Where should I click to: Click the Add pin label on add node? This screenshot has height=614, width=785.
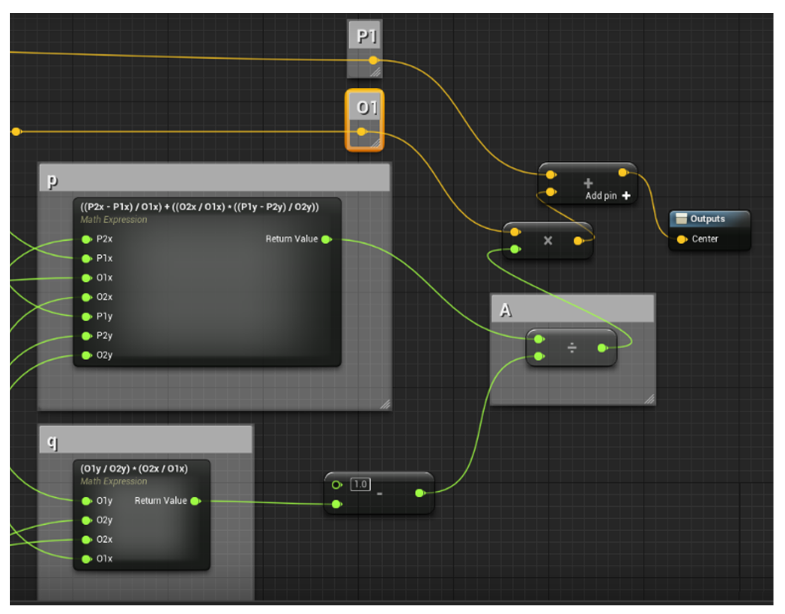601,196
